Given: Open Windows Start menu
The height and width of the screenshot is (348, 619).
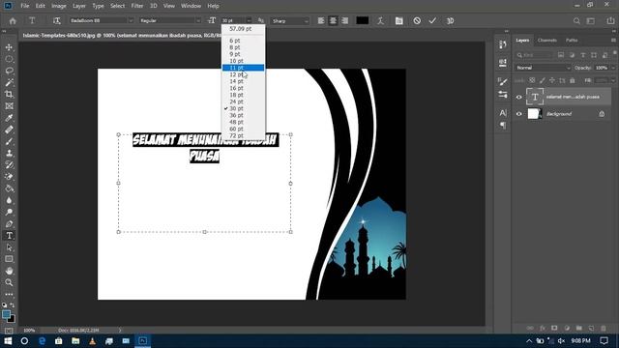Looking at the screenshot, I should 8,341.
